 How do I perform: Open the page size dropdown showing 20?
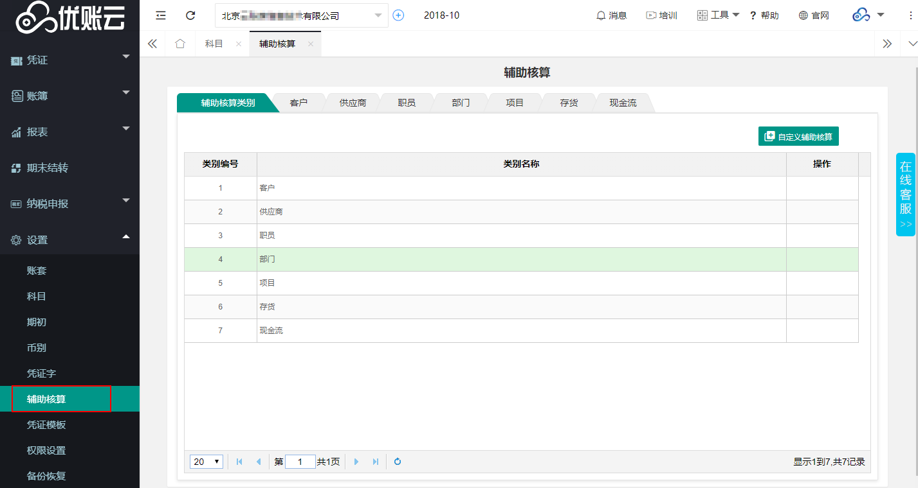(x=207, y=462)
